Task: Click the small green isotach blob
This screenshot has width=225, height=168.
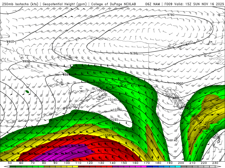Action: point(27,92)
